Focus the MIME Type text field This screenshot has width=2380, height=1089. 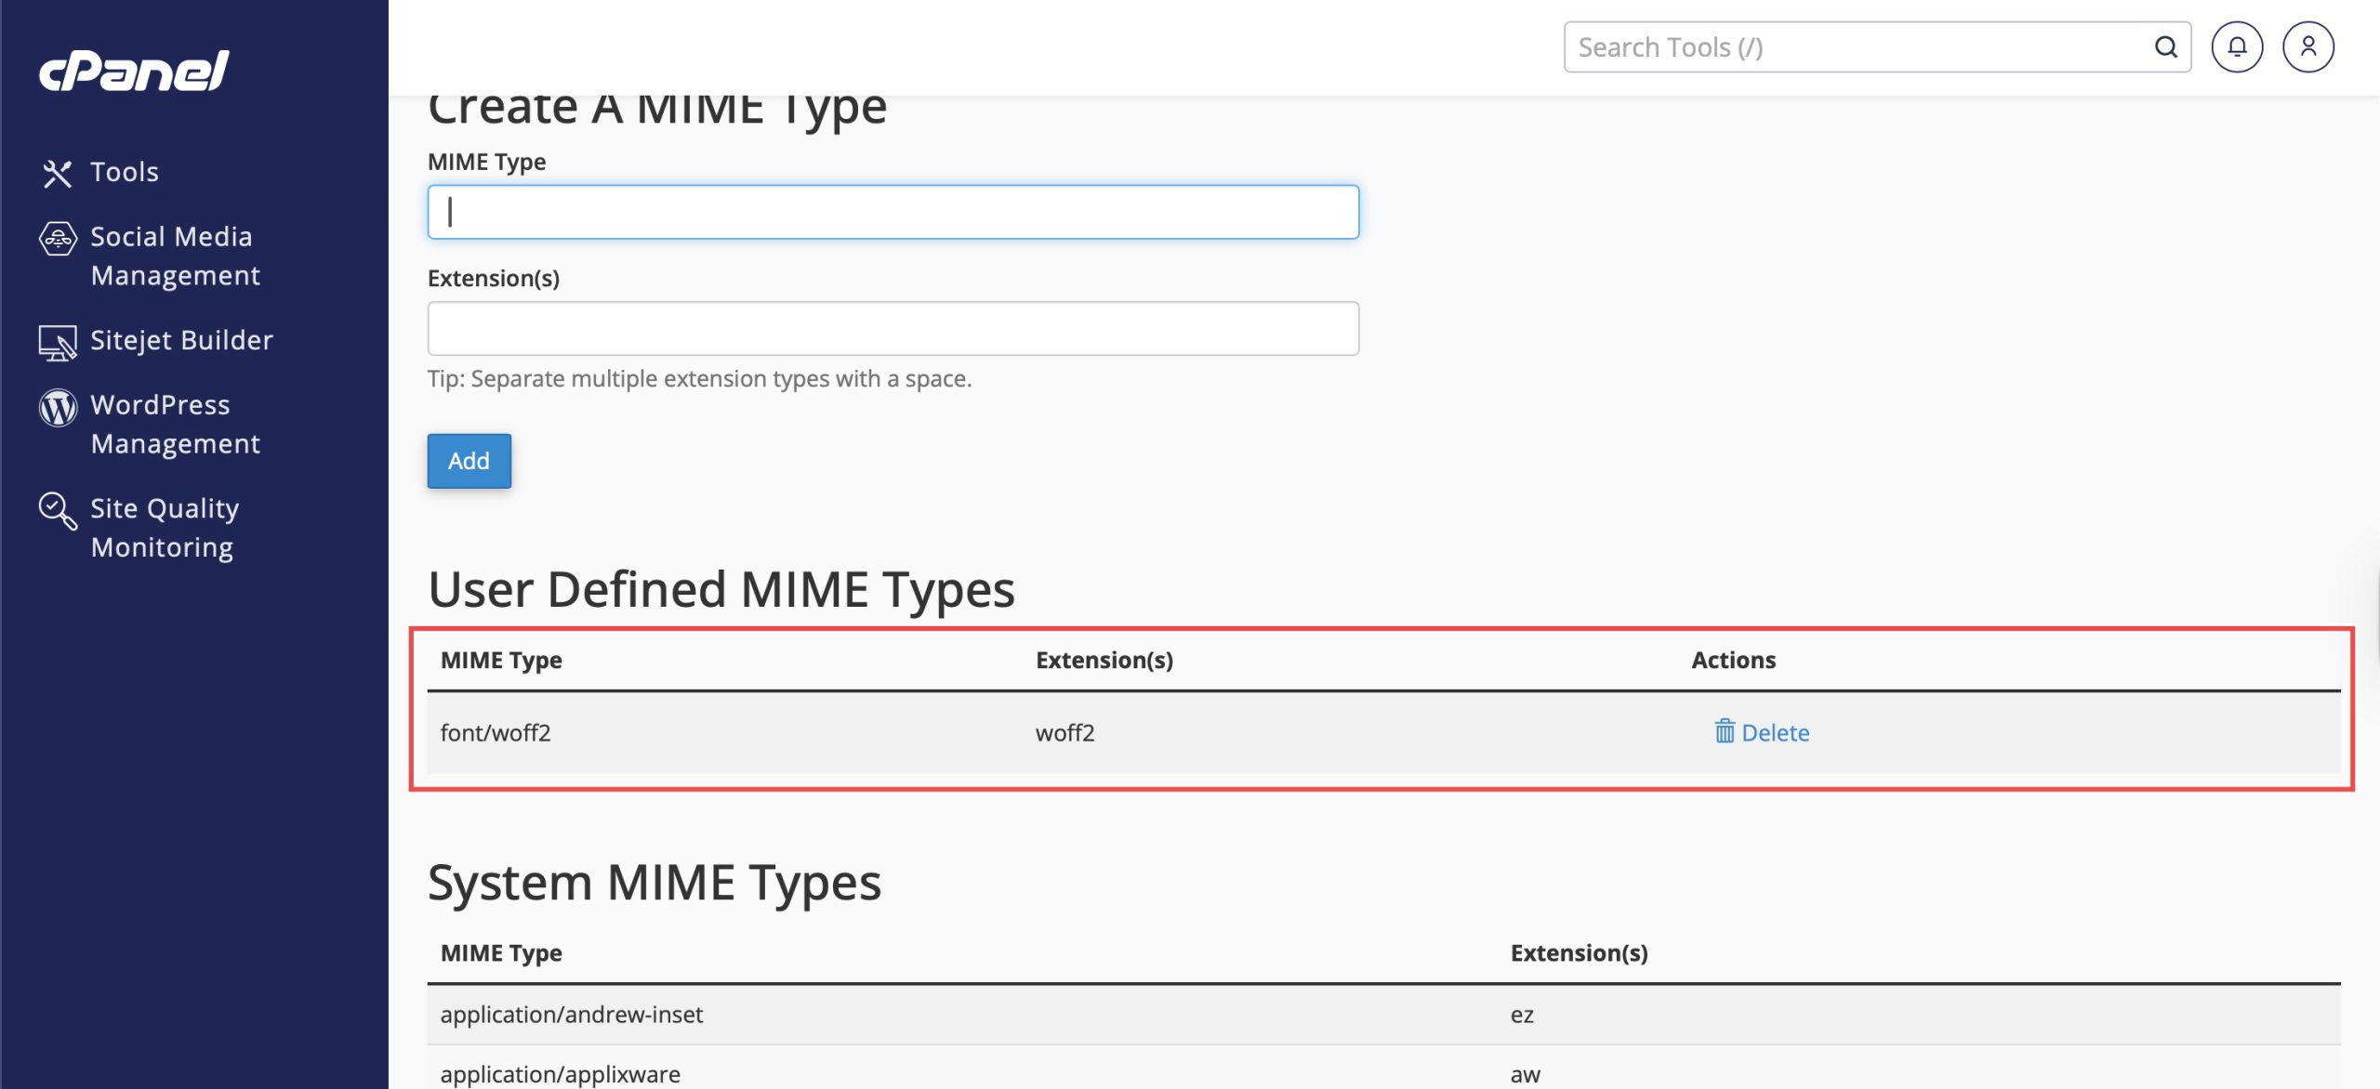(x=892, y=212)
